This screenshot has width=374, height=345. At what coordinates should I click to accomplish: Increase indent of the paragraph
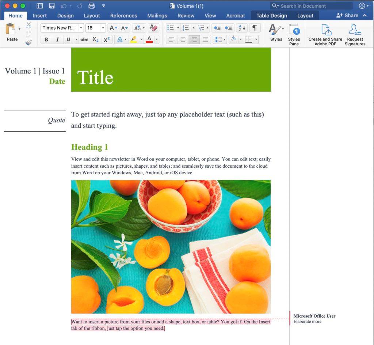[229, 28]
